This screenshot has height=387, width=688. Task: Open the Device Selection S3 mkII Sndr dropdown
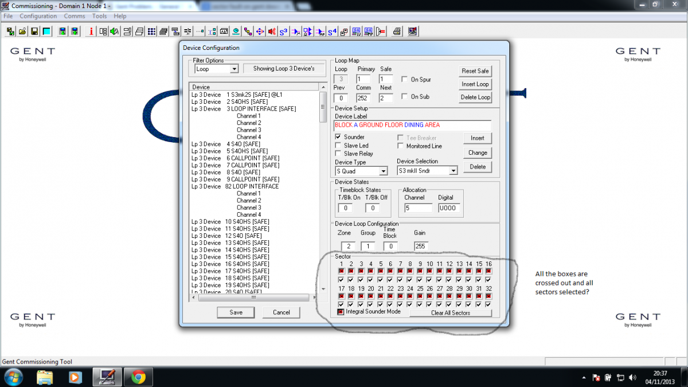pyautogui.click(x=453, y=171)
